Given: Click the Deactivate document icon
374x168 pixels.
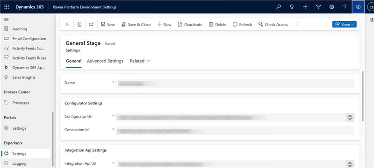Looking at the screenshot, I should pyautogui.click(x=180, y=24).
